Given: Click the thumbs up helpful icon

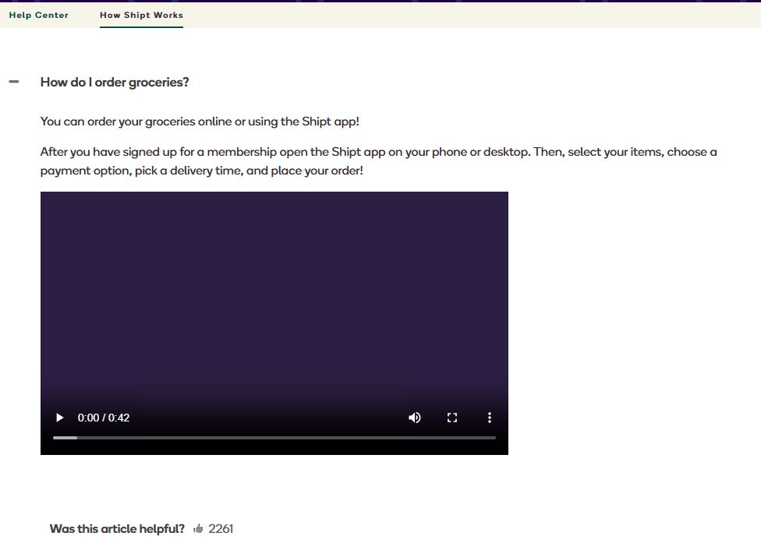Looking at the screenshot, I should click(x=198, y=528).
